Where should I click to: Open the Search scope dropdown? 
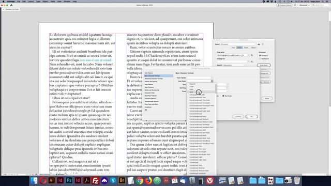(x=234, y=65)
